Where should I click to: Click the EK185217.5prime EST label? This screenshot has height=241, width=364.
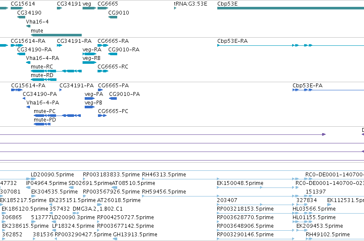point(23,200)
